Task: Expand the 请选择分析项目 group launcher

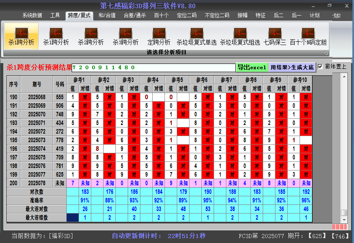Action: point(326,53)
